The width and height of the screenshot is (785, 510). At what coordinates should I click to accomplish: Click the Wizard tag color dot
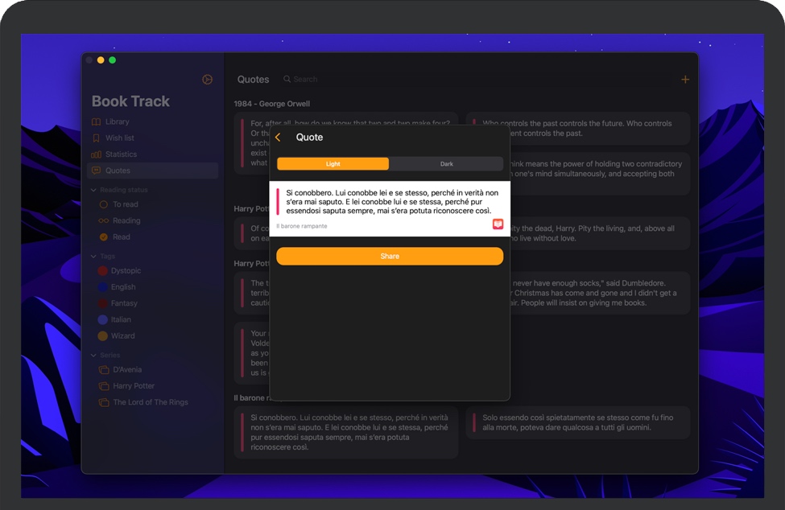pos(102,336)
